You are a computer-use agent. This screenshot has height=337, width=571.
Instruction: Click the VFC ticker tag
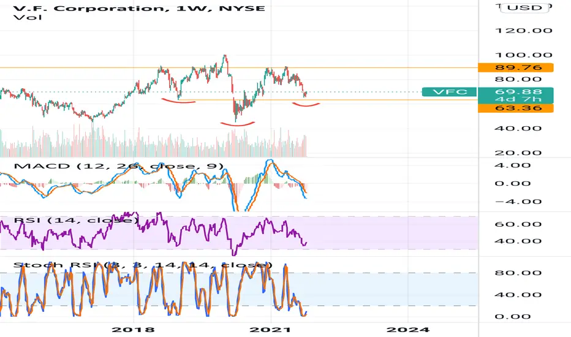pyautogui.click(x=450, y=92)
